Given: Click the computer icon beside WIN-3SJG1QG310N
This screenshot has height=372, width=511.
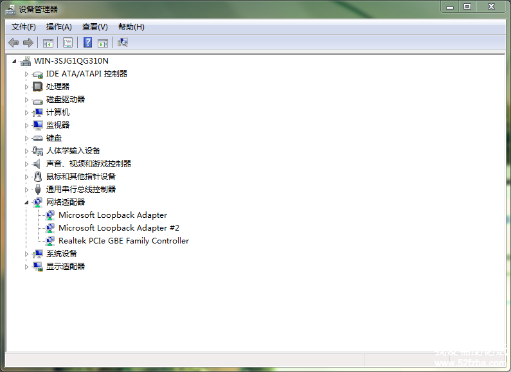Looking at the screenshot, I should click(26, 61).
